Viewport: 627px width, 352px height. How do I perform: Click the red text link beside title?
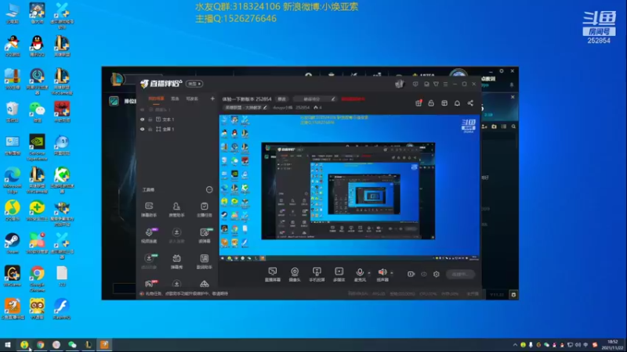tap(353, 99)
